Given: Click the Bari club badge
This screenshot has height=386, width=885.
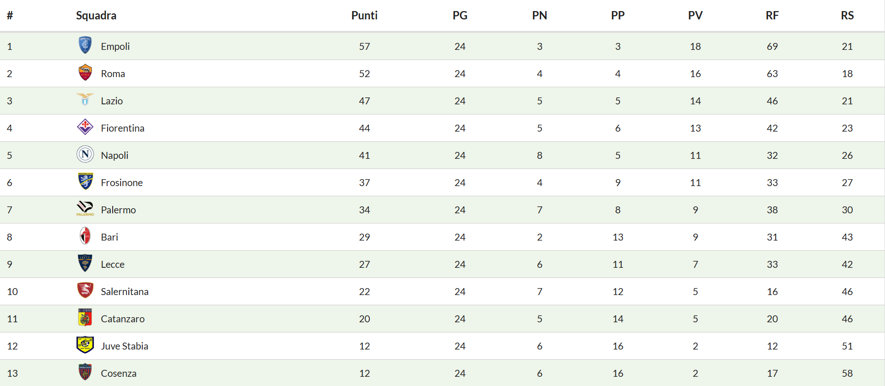Looking at the screenshot, I should pos(85,236).
